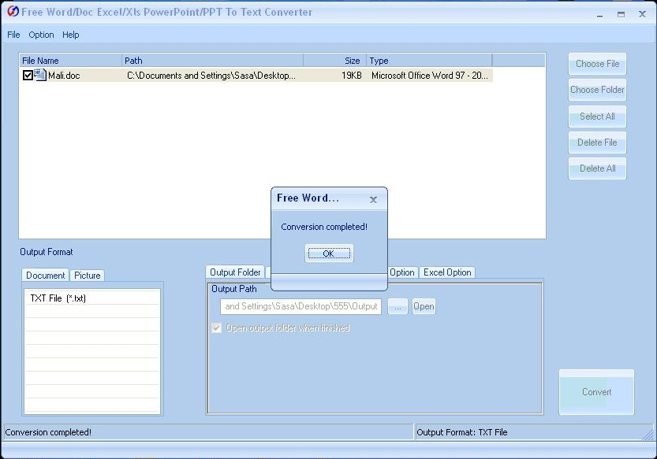The width and height of the screenshot is (657, 459).
Task: Click the Output Path group label
Action: (233, 289)
